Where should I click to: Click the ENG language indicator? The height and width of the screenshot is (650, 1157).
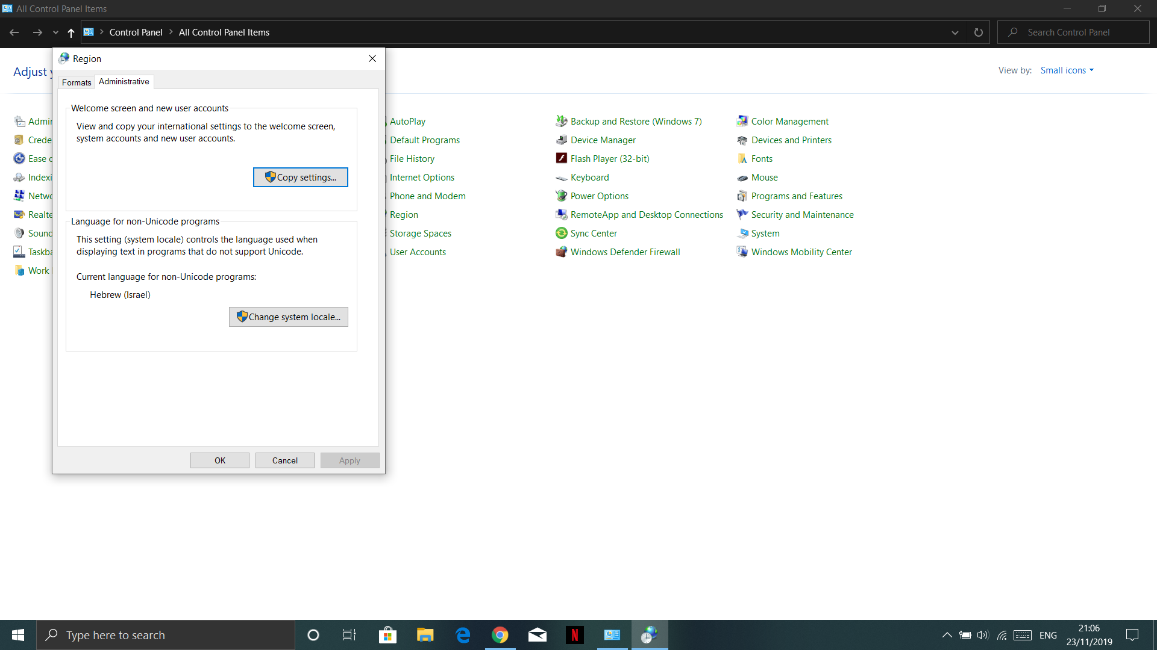(1048, 635)
